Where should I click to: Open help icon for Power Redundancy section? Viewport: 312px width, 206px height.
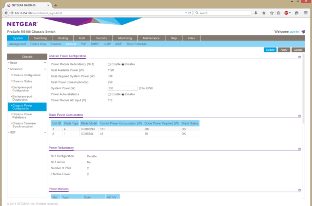(300, 149)
